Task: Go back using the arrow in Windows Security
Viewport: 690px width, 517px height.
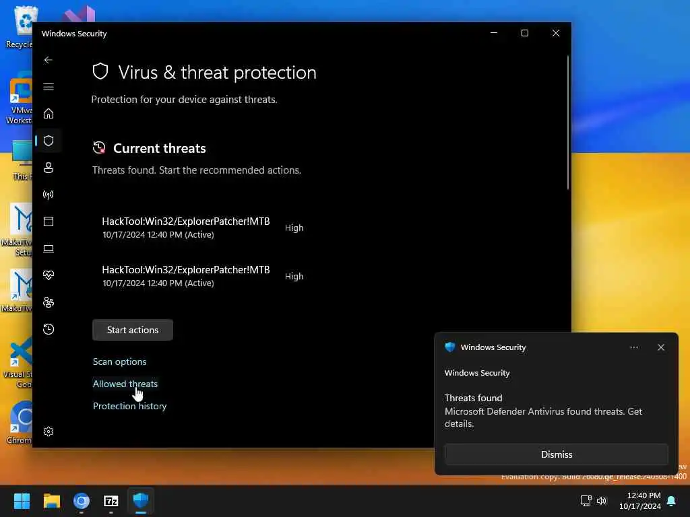Action: (49, 60)
